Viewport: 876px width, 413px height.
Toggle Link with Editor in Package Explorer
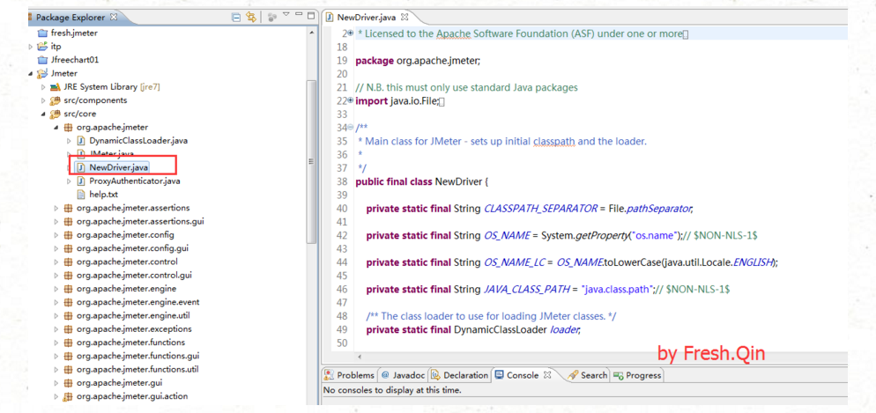coord(251,18)
